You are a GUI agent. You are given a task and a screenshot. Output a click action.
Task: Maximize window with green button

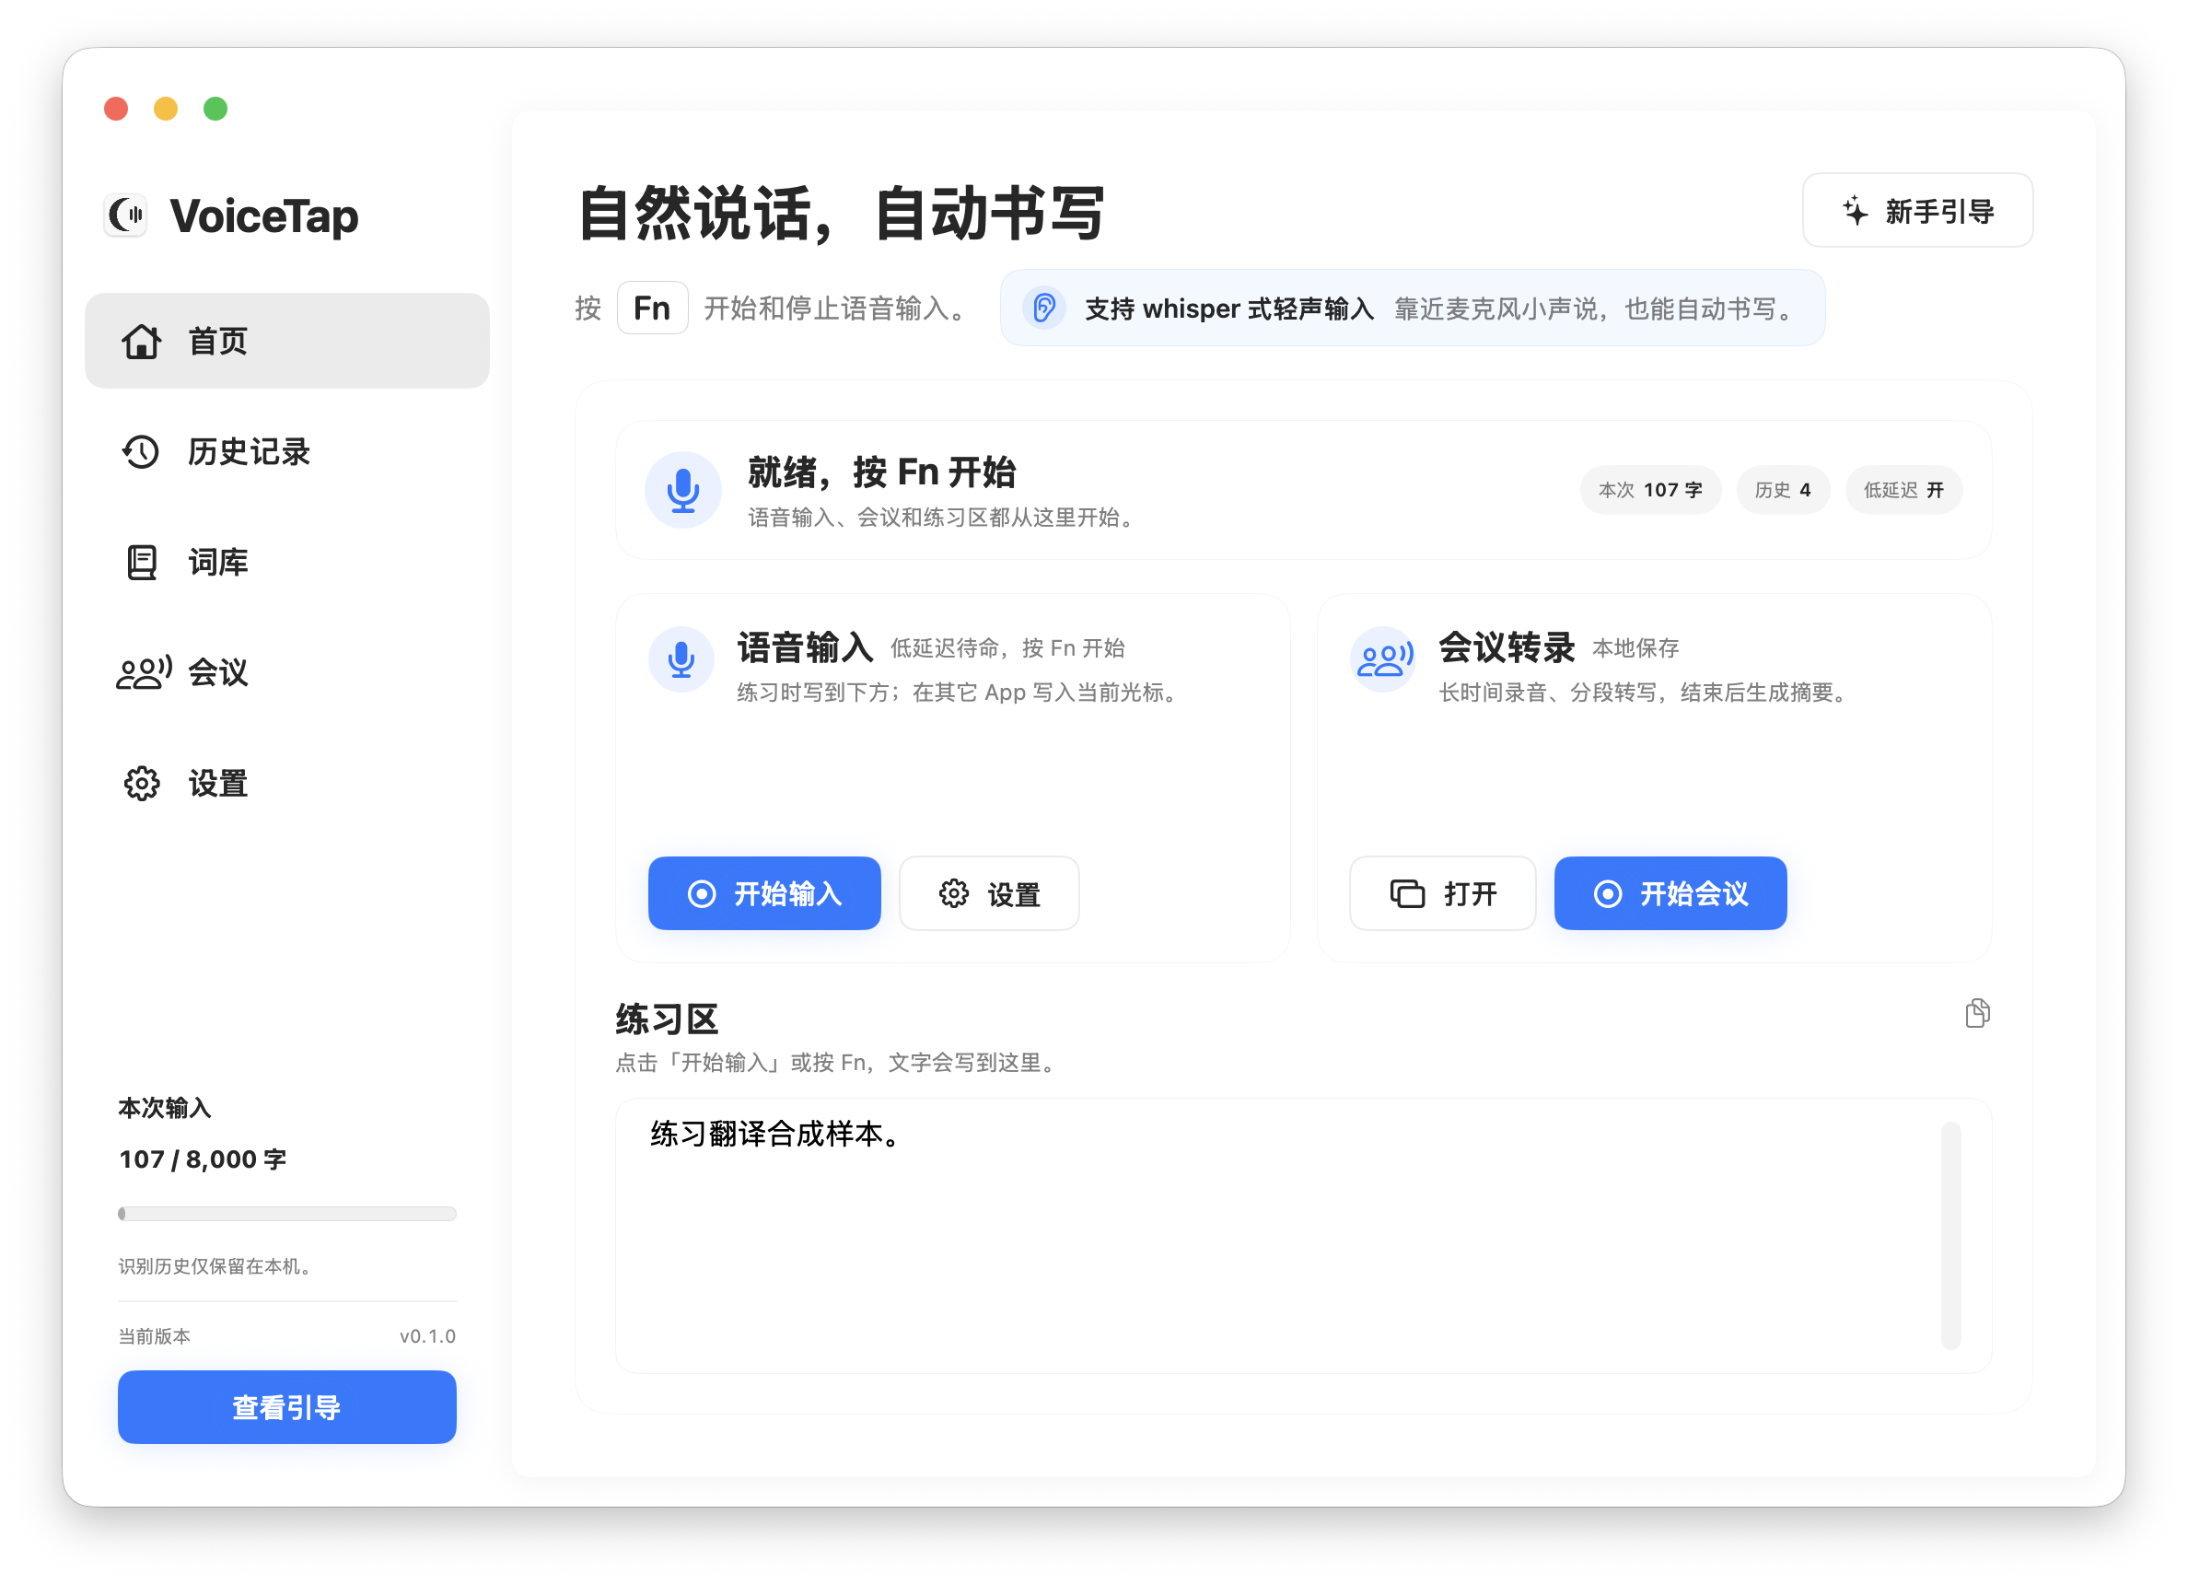coord(215,109)
